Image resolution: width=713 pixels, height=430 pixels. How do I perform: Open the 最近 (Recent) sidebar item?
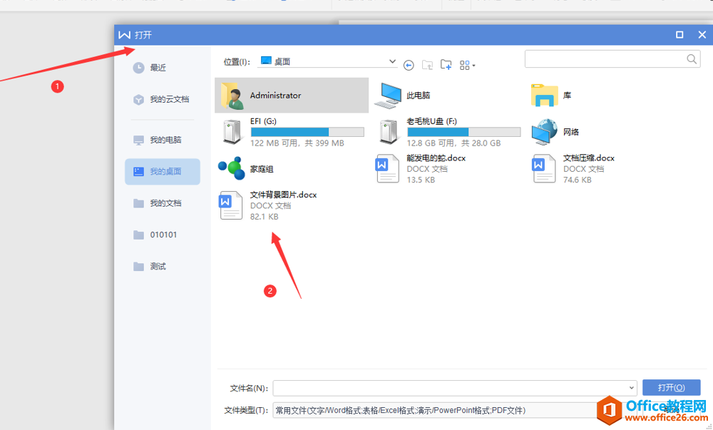pos(149,68)
